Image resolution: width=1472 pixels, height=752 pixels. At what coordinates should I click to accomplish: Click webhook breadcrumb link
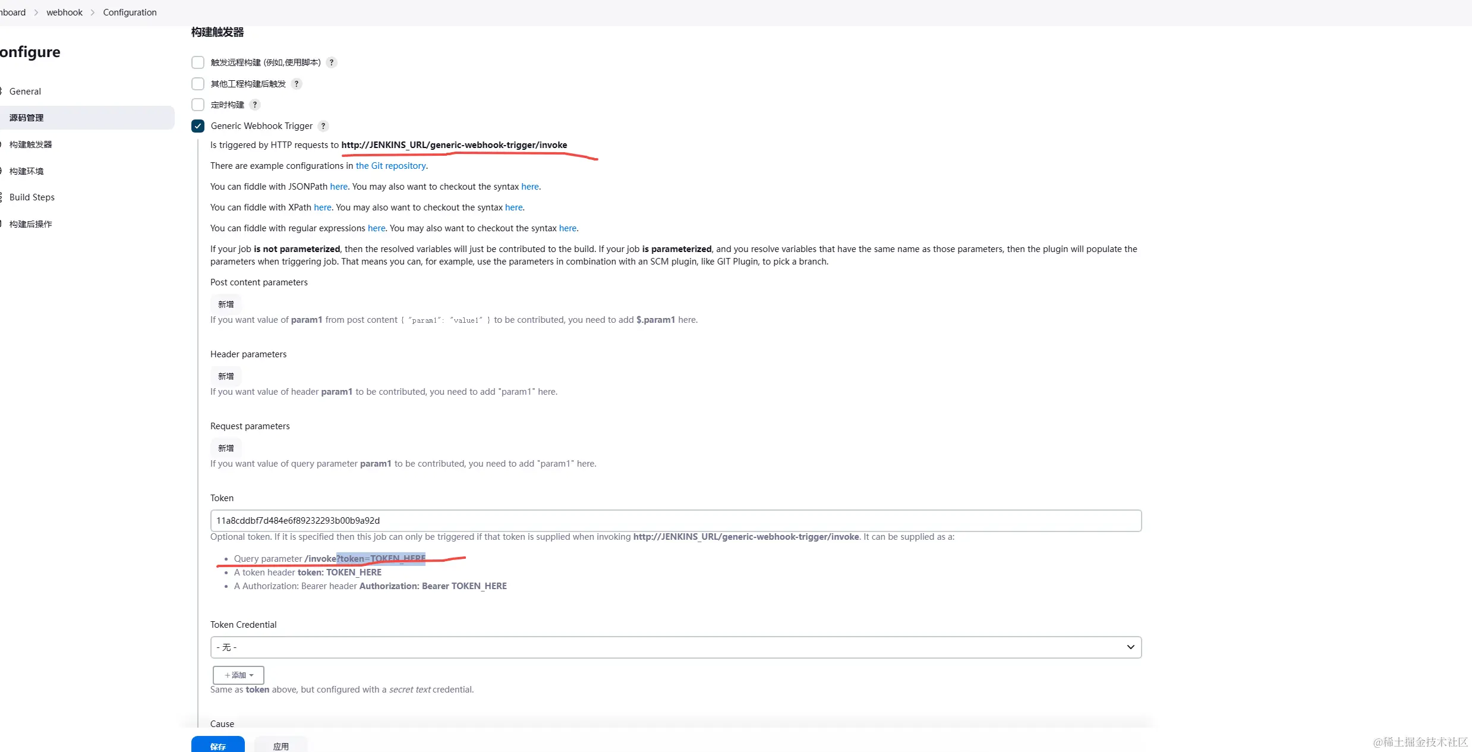pyautogui.click(x=64, y=12)
